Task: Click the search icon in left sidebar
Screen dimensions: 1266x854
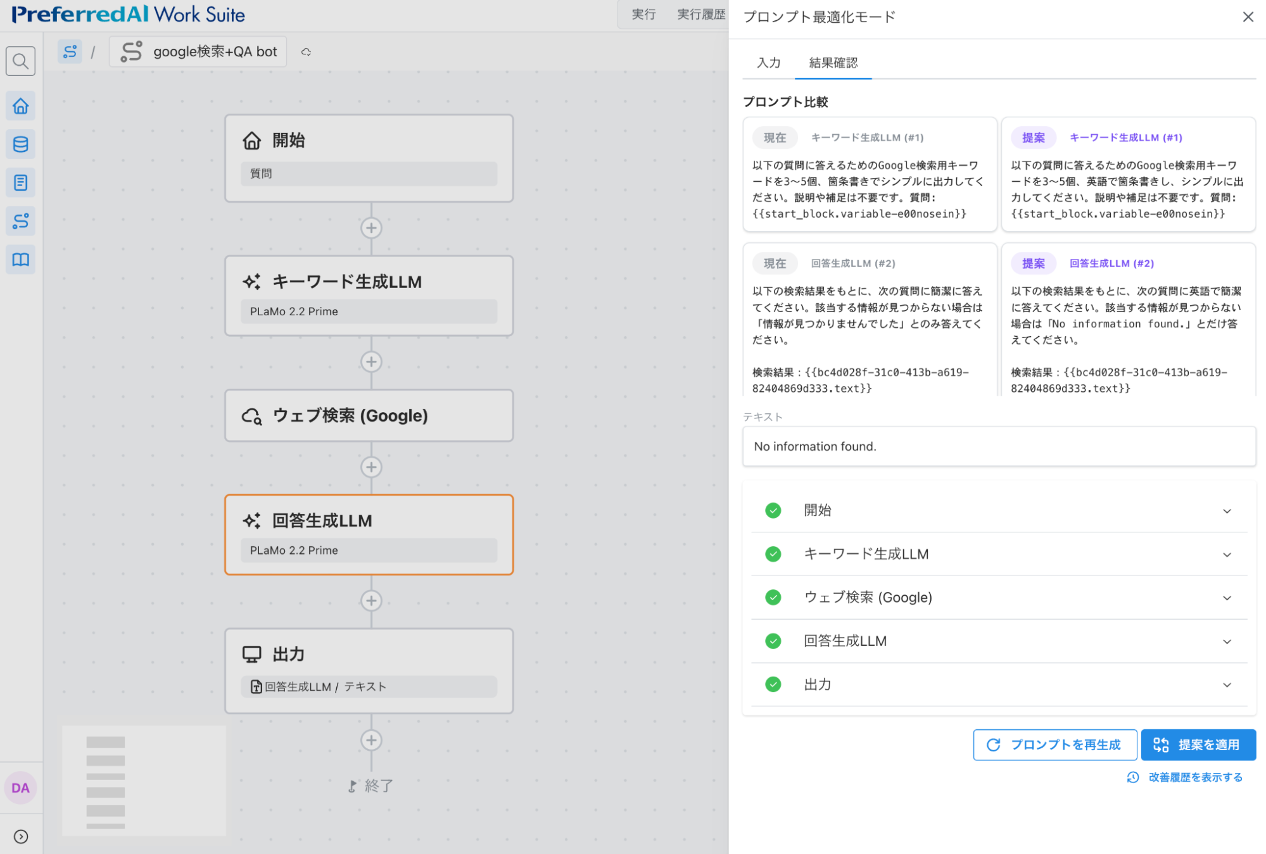Action: pyautogui.click(x=20, y=61)
